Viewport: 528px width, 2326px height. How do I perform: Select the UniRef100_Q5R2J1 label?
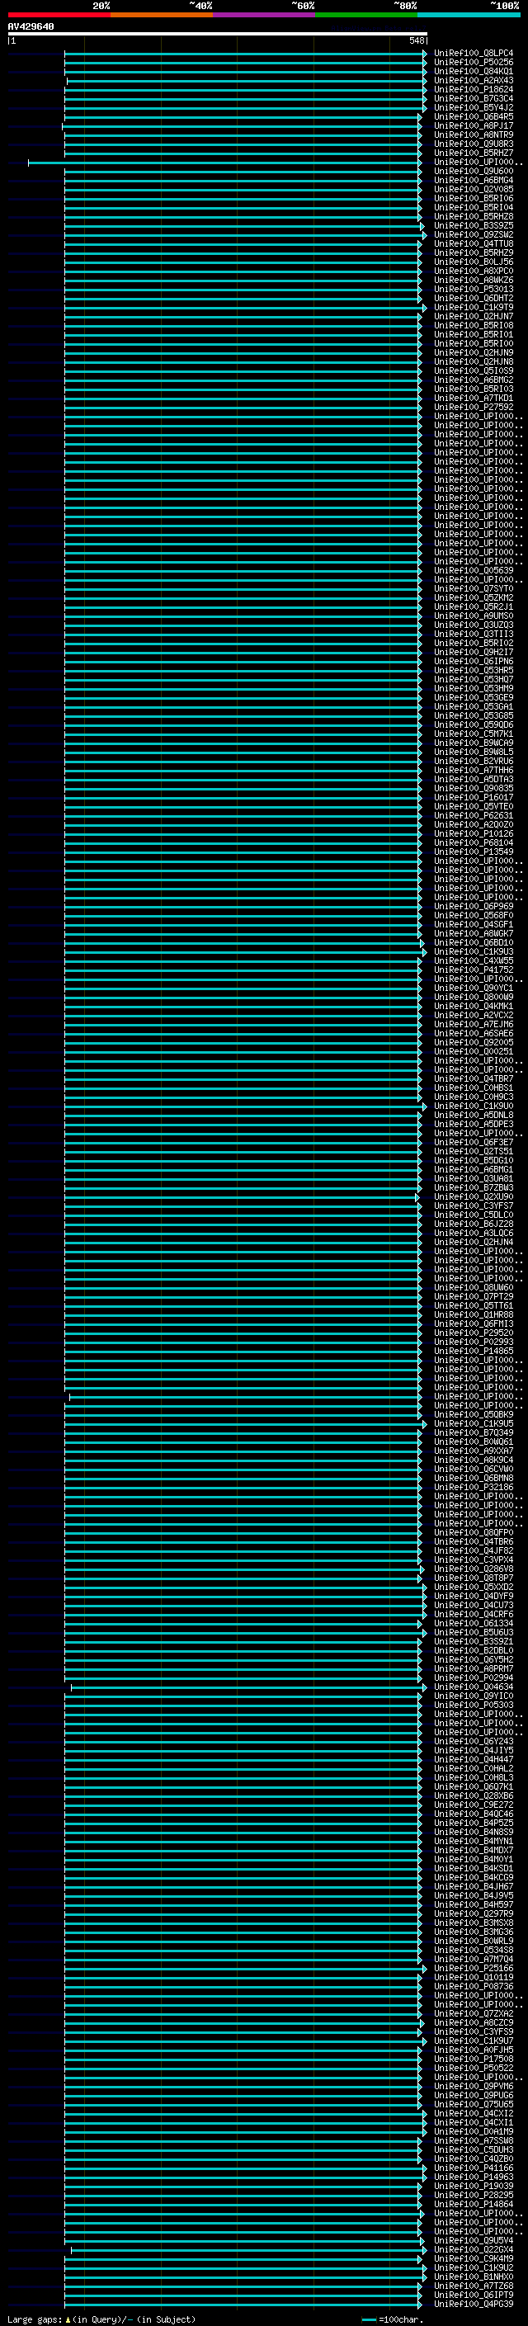[473, 606]
